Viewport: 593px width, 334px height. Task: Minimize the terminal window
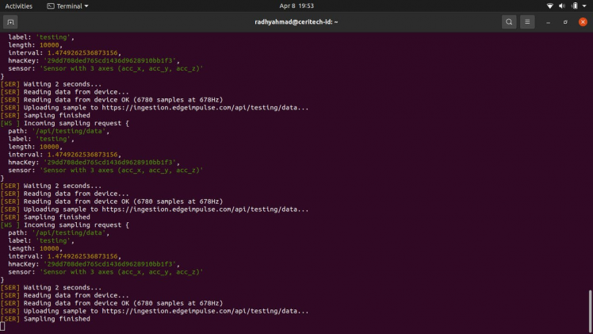pos(548,22)
